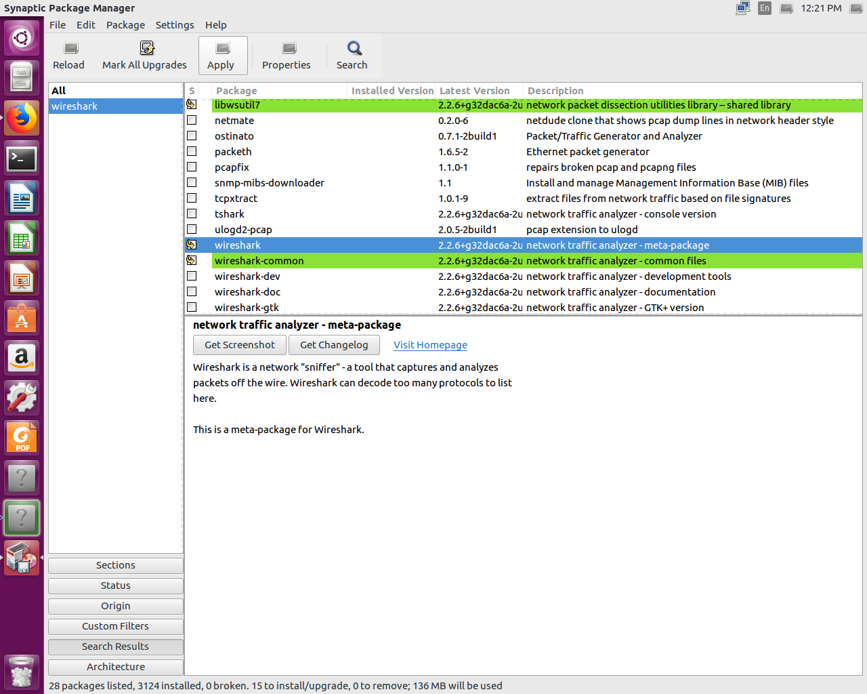Launch Firefox from the dock
This screenshot has width=867, height=694.
point(22,118)
